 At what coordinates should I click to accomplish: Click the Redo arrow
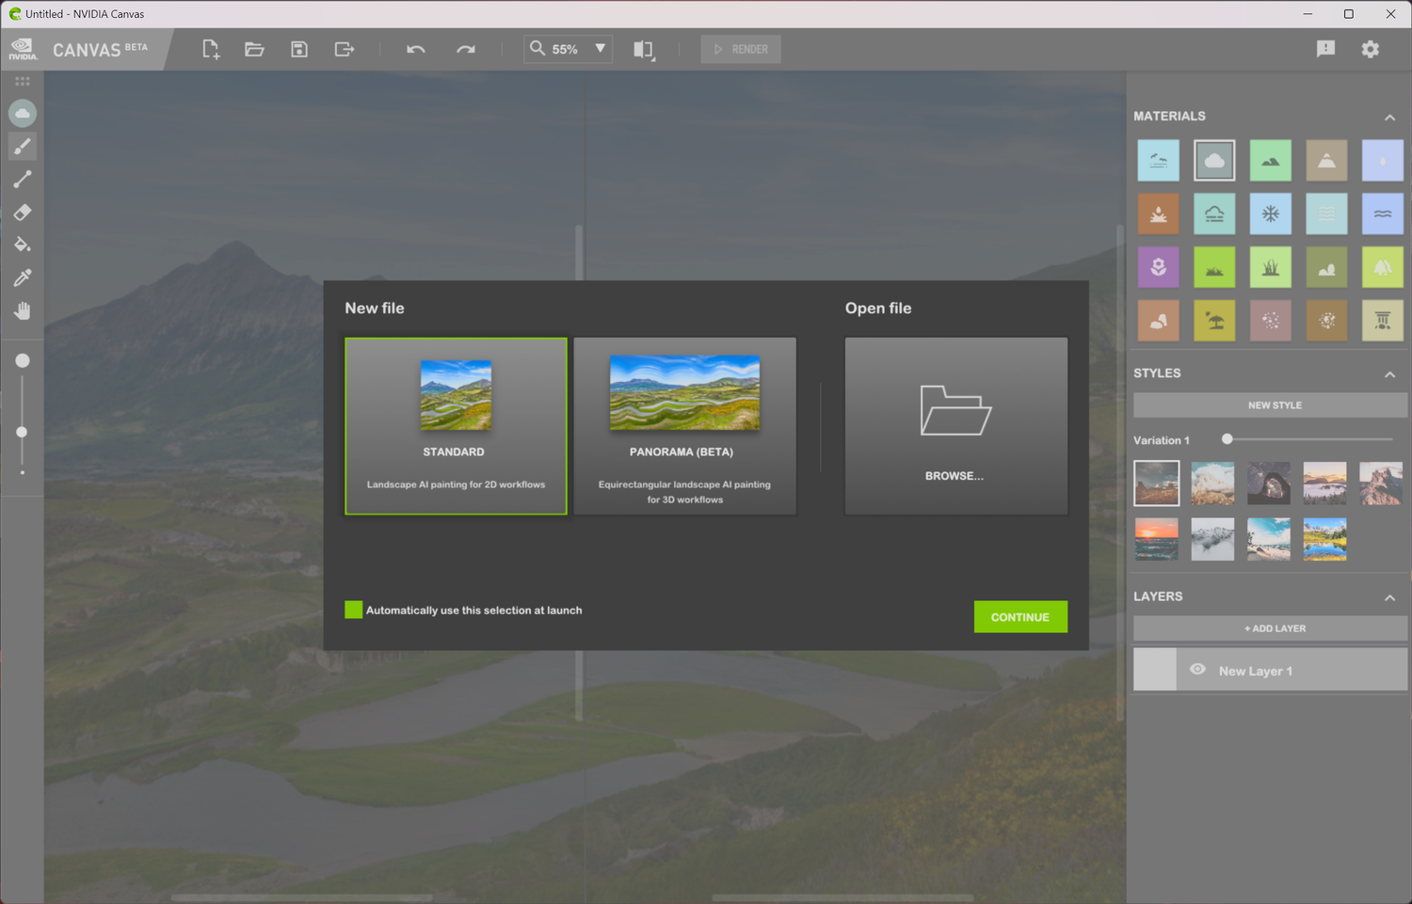click(x=466, y=49)
